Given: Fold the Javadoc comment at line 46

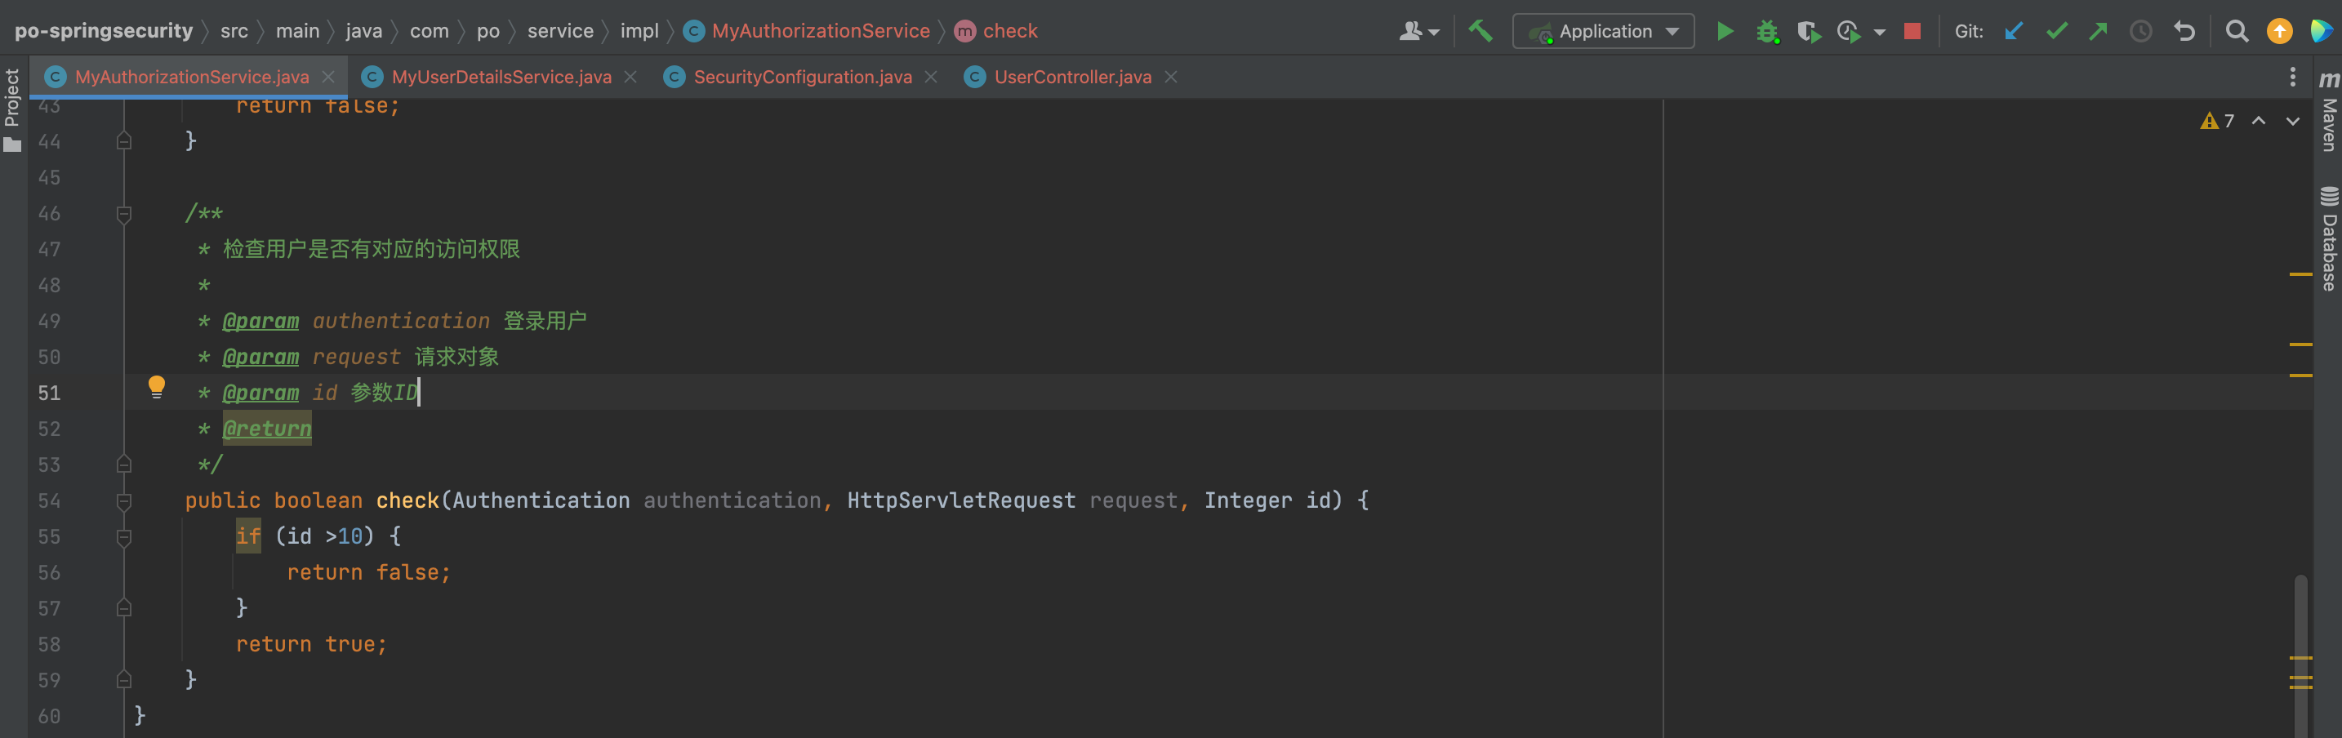Looking at the screenshot, I should [x=125, y=214].
